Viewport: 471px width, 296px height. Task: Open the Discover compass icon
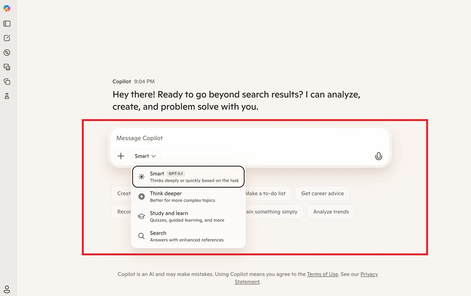click(7, 53)
